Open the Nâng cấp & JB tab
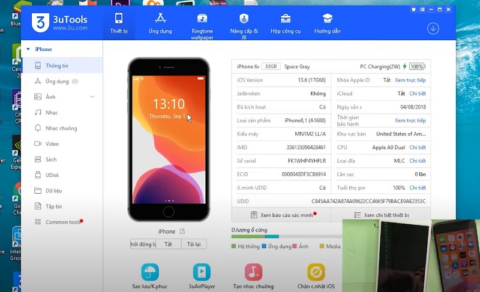Screen dimensions: 480x292 pos(244,26)
